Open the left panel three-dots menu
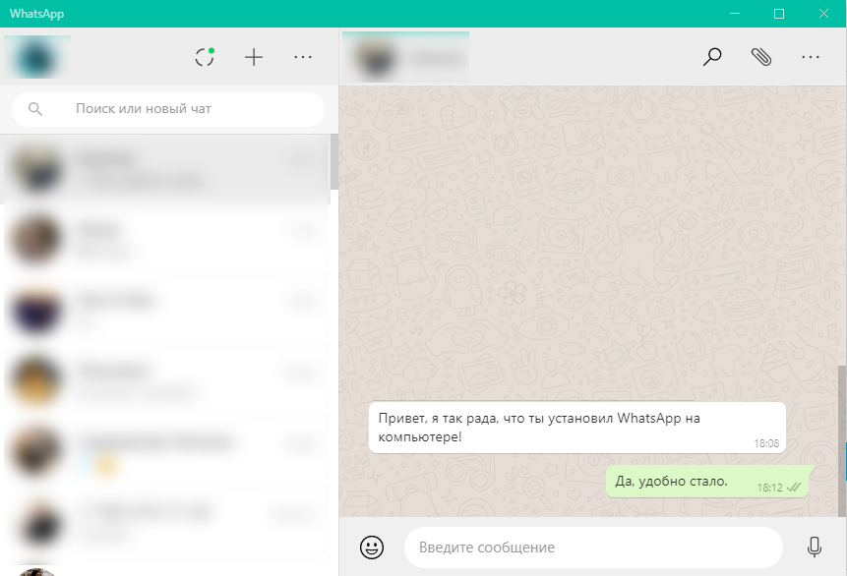847x576 pixels. pyautogui.click(x=303, y=57)
